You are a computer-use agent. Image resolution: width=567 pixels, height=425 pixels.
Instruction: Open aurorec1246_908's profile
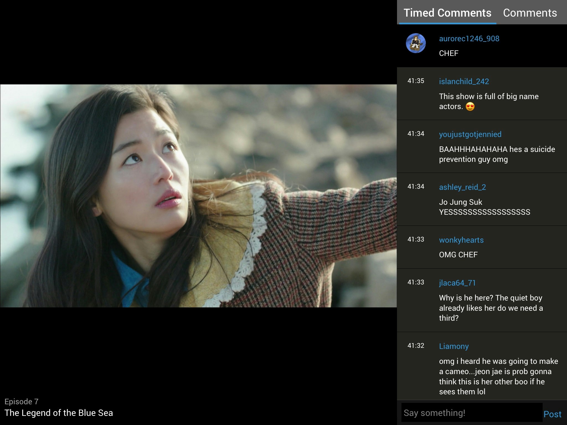(x=469, y=39)
